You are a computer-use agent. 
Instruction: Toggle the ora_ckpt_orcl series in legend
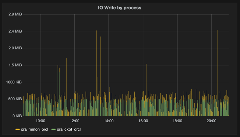[x=68, y=129]
